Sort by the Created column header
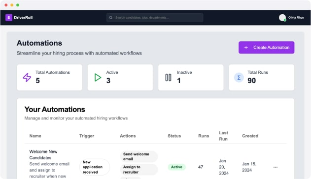The width and height of the screenshot is (311, 179). (250, 136)
